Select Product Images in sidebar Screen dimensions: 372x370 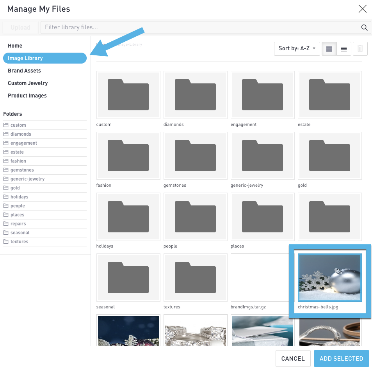pyautogui.click(x=27, y=96)
